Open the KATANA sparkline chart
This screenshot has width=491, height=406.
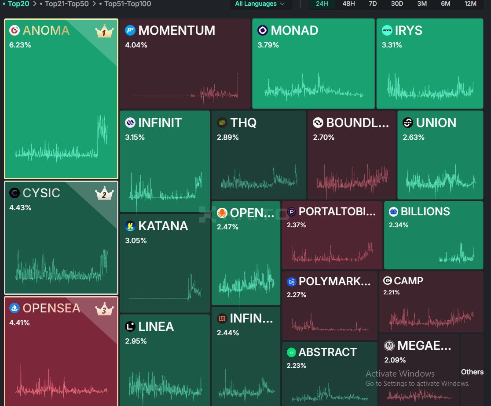click(x=165, y=288)
